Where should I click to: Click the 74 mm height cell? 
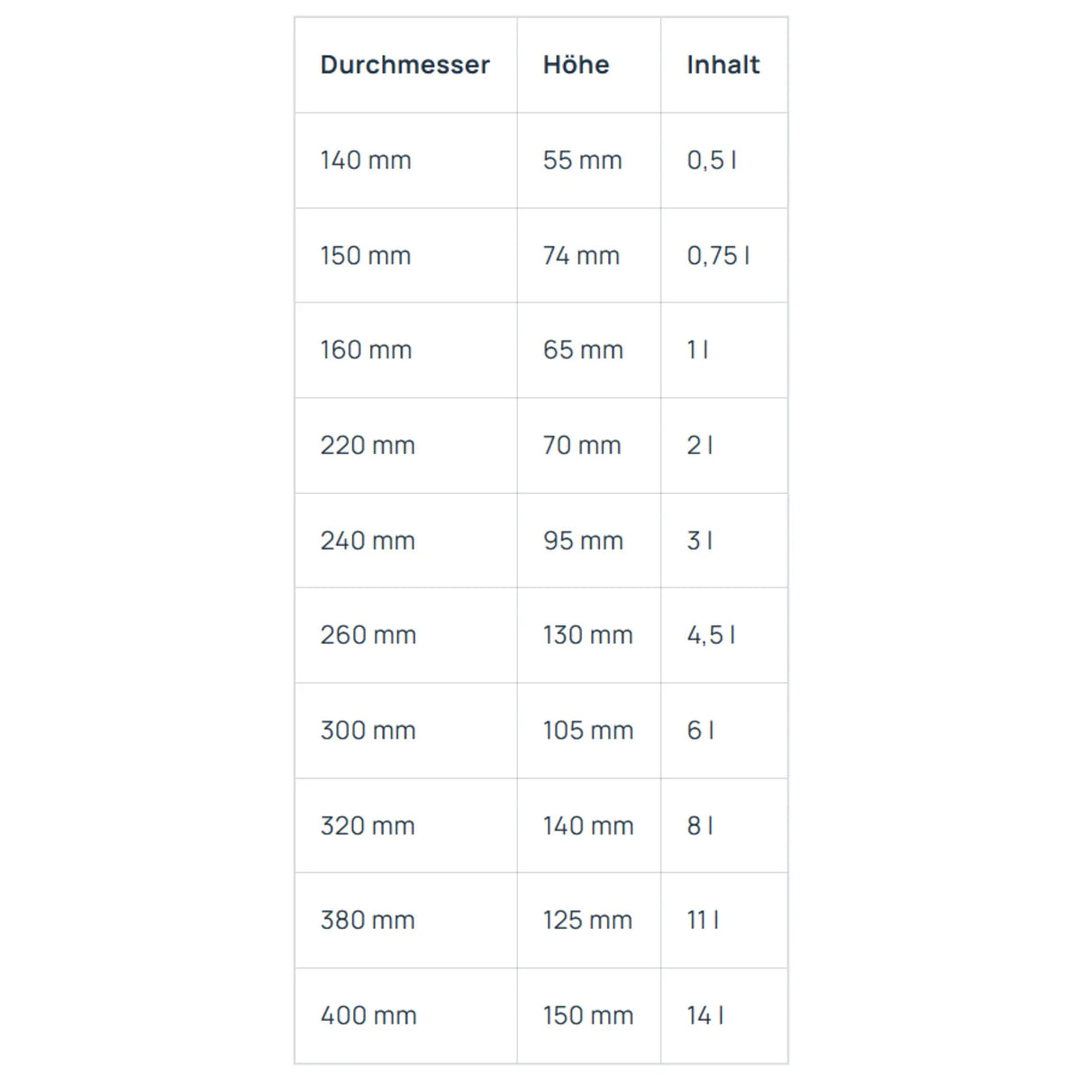click(x=589, y=256)
